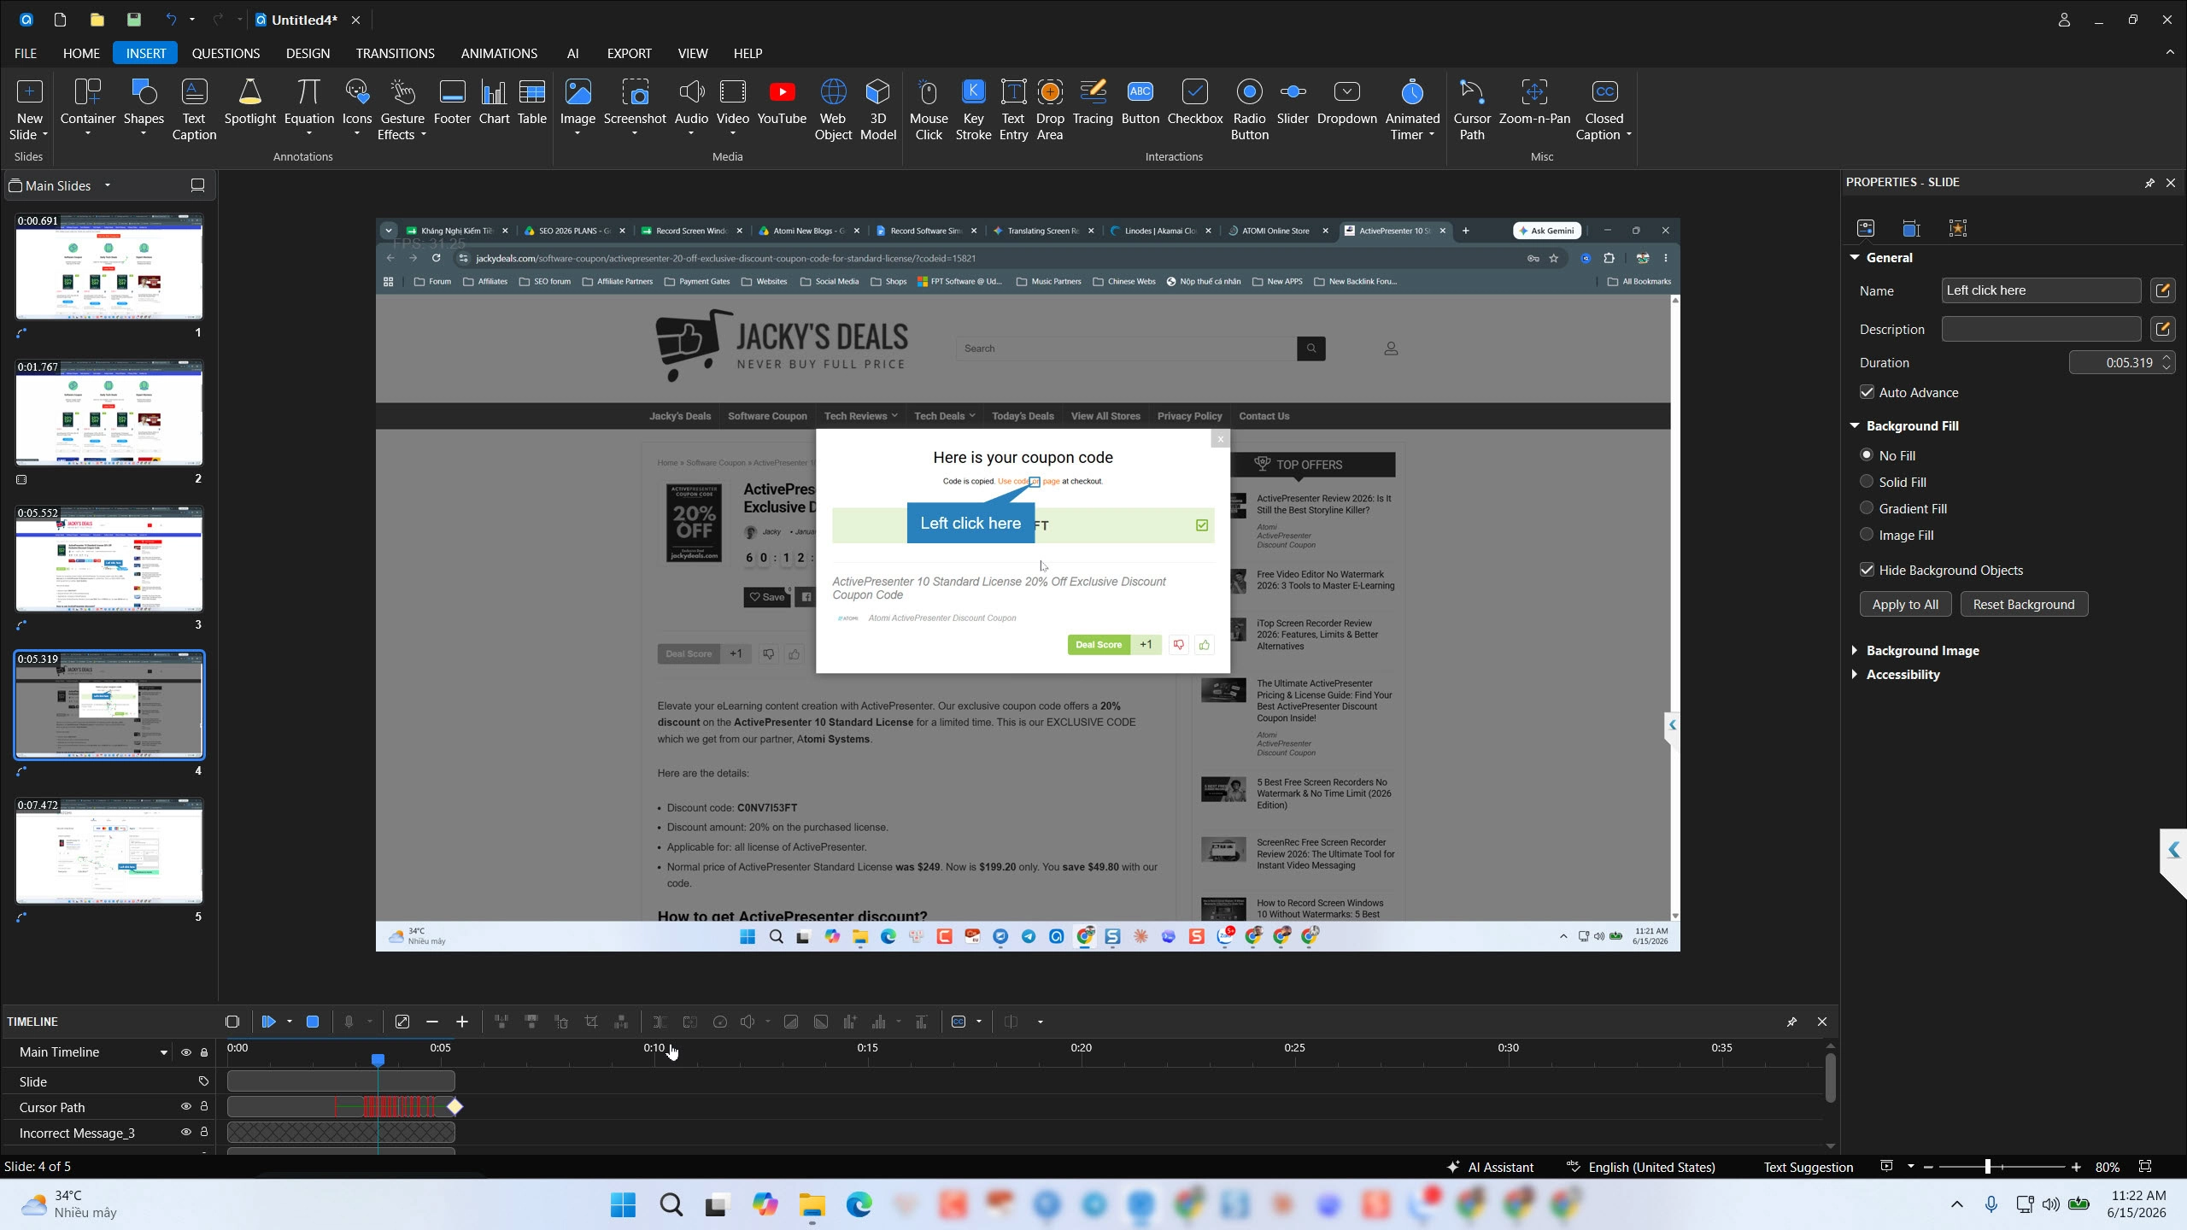Insert a Chart object

click(494, 103)
